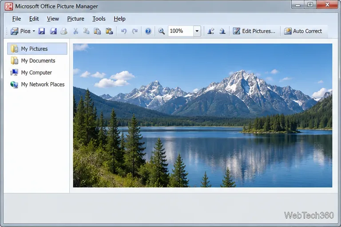Open the Edit menu
Viewport: 341px width, 227px height.
[34, 19]
